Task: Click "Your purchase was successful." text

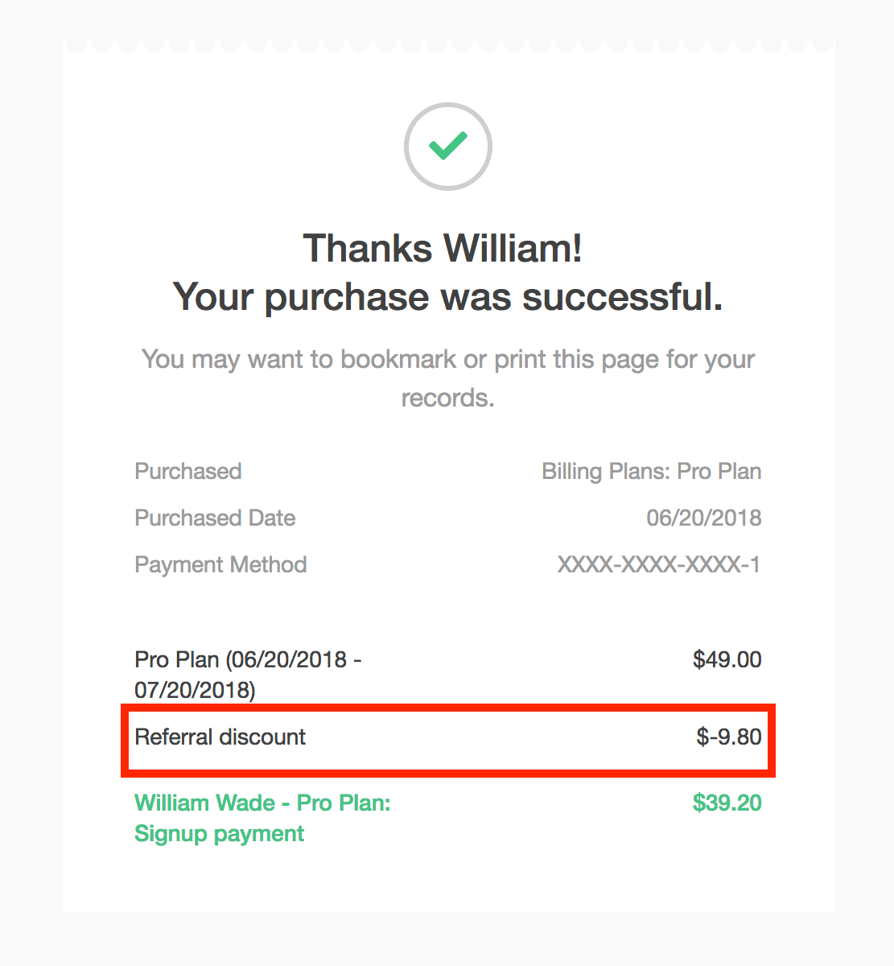Action: click(x=447, y=296)
